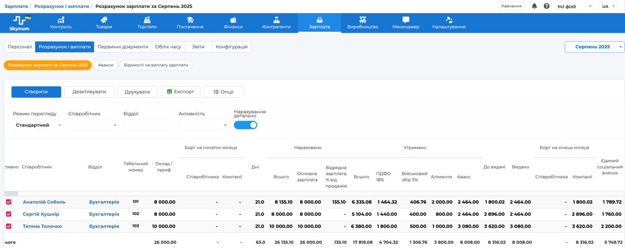Click the blue Створити button
The width and height of the screenshot is (625, 248).
click(36, 92)
